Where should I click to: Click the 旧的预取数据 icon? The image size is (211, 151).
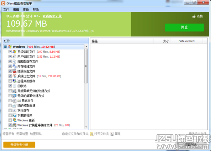click(15, 106)
